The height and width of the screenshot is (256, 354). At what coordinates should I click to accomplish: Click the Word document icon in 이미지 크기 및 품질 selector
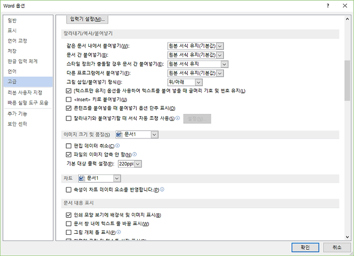point(119,134)
